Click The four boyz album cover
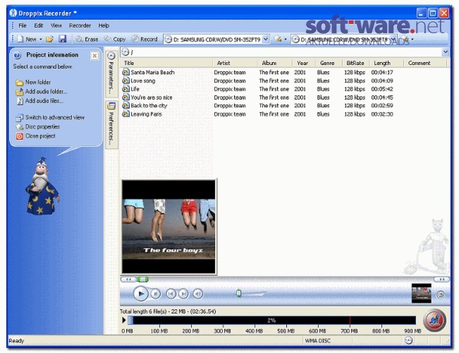459x353 pixels. coord(169,227)
